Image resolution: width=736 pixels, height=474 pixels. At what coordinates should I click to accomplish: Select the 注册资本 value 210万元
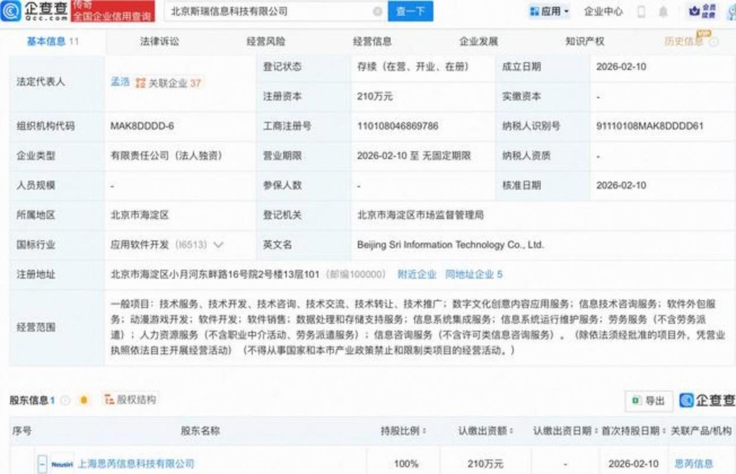click(375, 97)
